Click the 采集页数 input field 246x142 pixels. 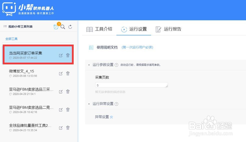(x=132, y=85)
